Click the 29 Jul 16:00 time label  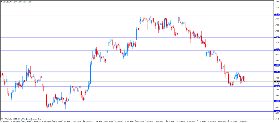pos(222,122)
